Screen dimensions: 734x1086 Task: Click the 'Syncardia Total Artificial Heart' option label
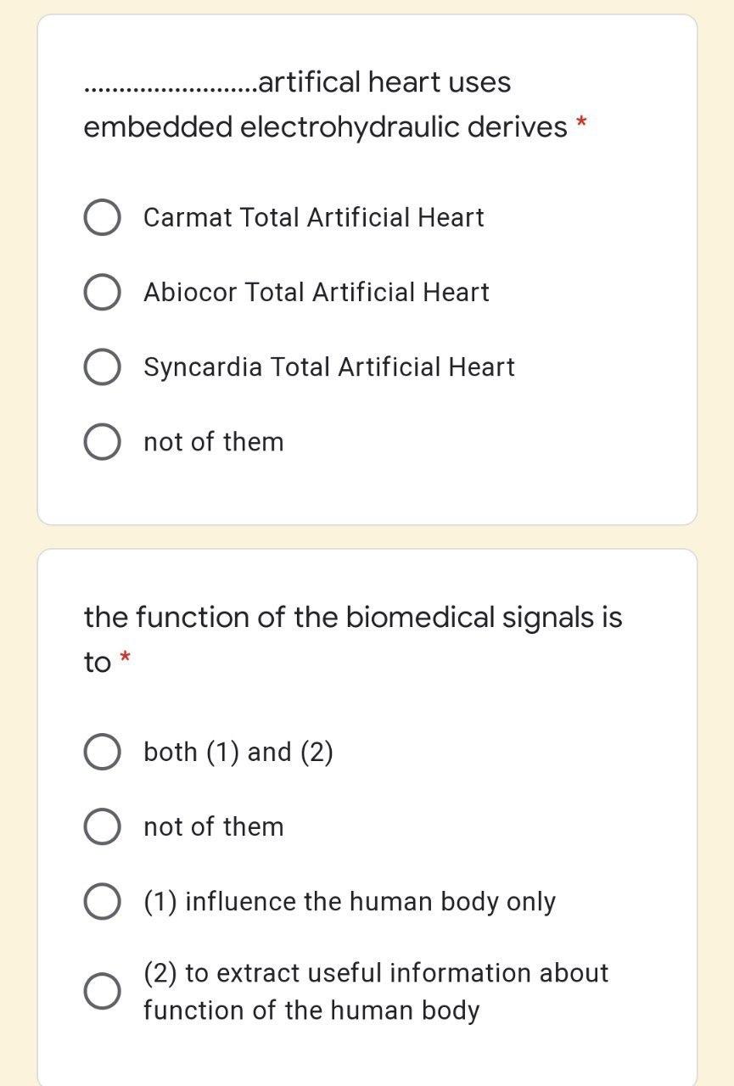(x=329, y=367)
